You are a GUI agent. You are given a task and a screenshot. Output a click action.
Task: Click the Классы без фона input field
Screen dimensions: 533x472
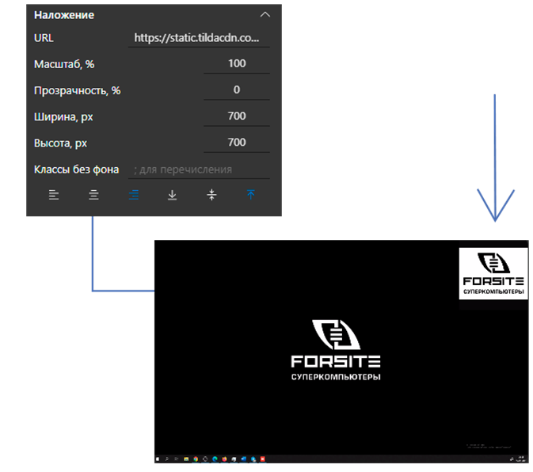(199, 169)
